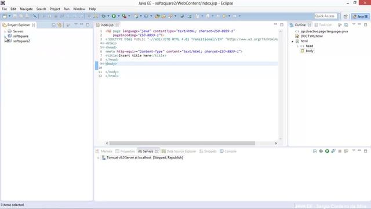Expand the Servers folder in Project Explorer
371x209 pixels.
5,31
